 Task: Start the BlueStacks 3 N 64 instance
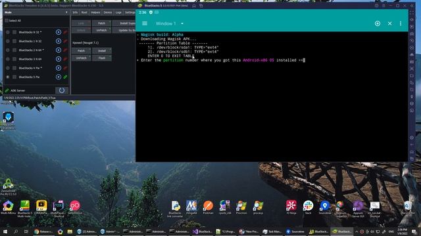(59, 59)
